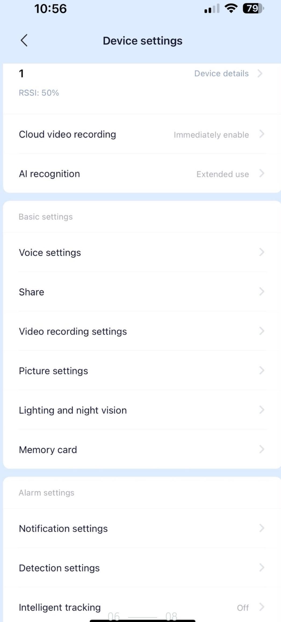This screenshot has height=622, width=281.
Task: Tap chevron beside Device details
Action: [260, 73]
